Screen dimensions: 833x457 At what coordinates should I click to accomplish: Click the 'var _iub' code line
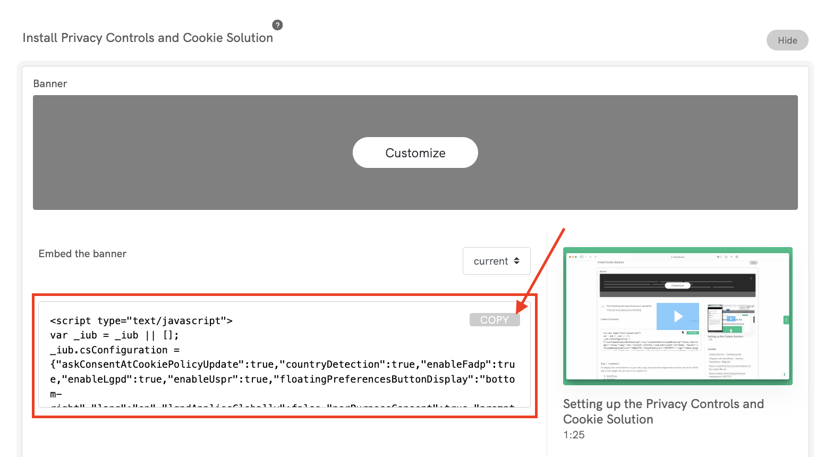click(x=114, y=335)
